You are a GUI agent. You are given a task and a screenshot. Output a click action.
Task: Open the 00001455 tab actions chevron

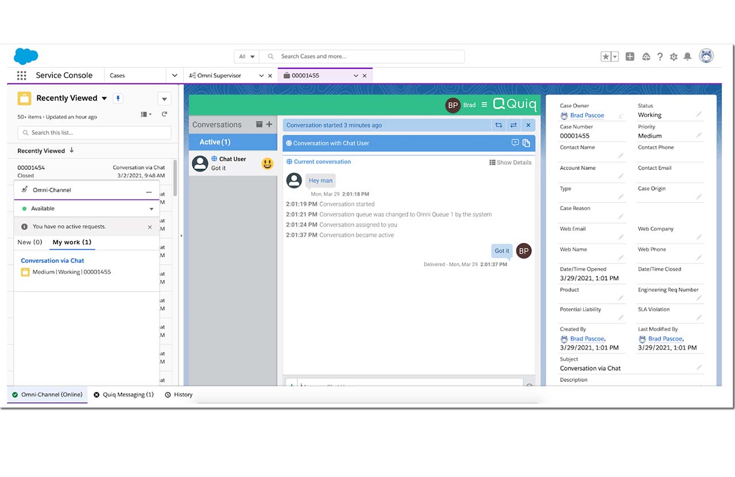click(x=355, y=75)
